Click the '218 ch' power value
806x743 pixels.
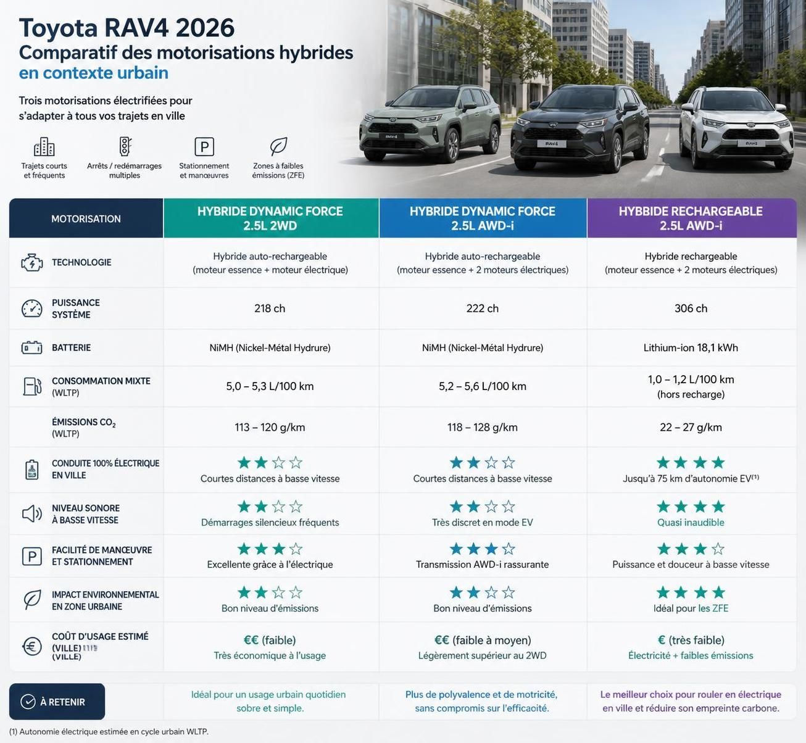coord(270,309)
